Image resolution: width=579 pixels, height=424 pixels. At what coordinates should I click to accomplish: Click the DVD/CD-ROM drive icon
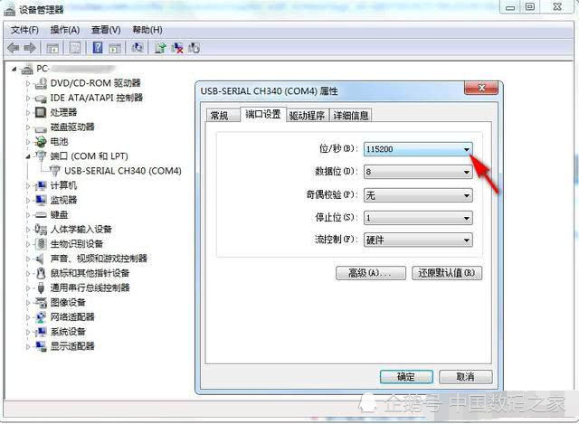click(41, 83)
